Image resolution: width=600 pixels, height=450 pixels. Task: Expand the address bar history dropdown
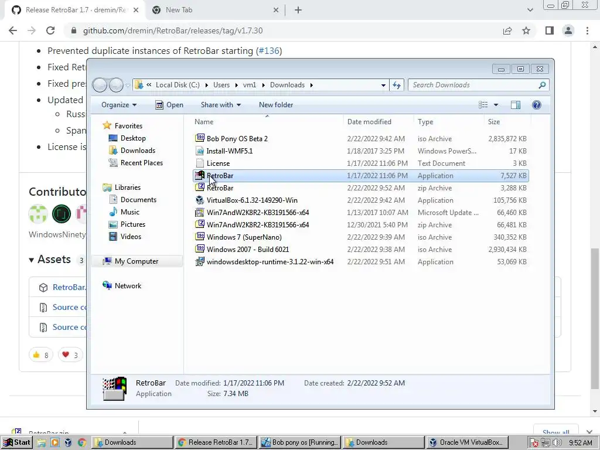[x=383, y=86]
